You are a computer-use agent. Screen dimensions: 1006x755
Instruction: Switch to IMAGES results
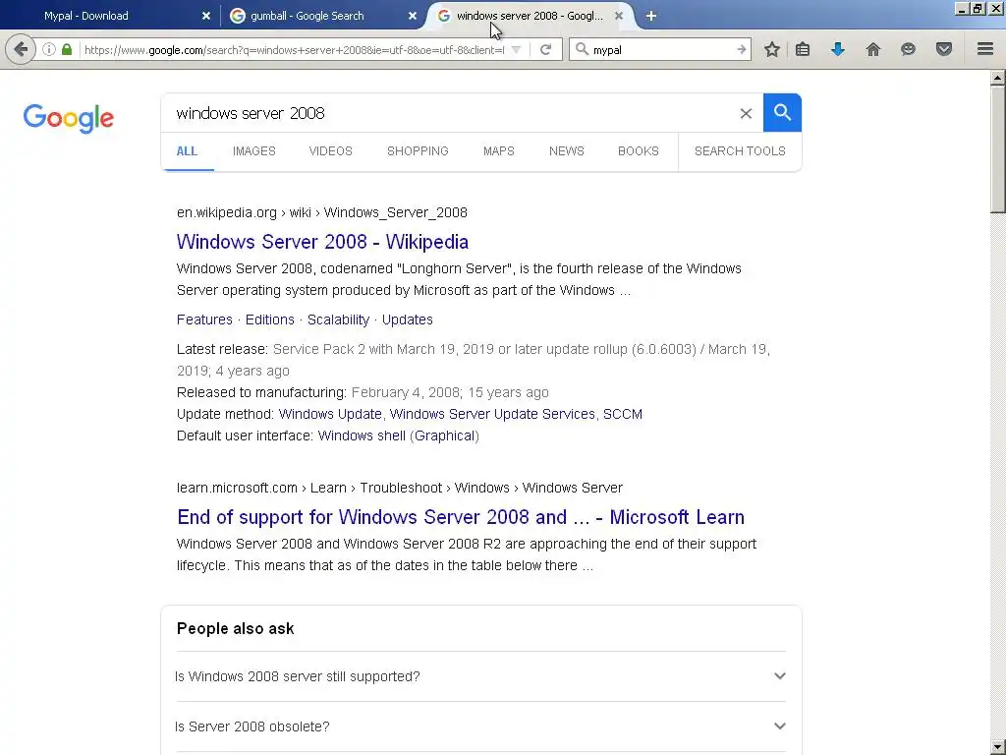pyautogui.click(x=254, y=151)
